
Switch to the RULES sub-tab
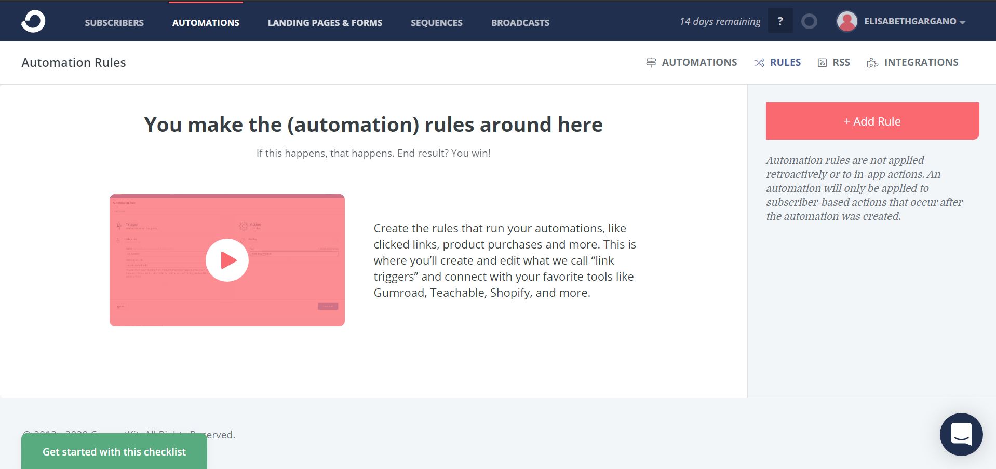point(777,63)
